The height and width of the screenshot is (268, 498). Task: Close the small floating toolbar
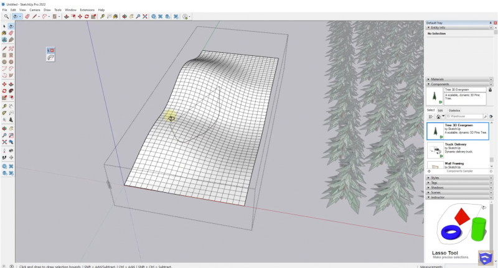(x=52, y=50)
